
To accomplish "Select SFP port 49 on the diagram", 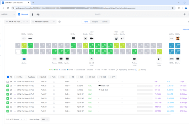I will (172, 46).
